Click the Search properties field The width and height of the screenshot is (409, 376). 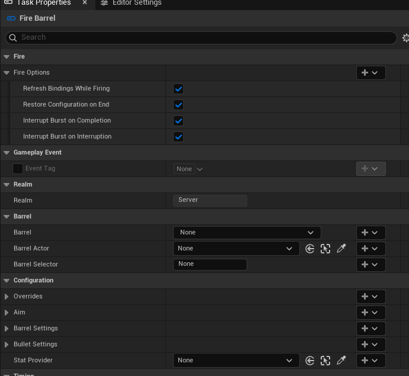pyautogui.click(x=201, y=38)
